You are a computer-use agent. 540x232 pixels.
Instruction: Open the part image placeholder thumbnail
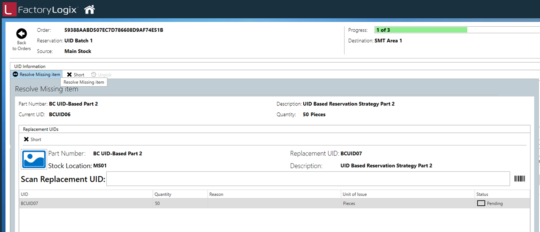pyautogui.click(x=34, y=159)
